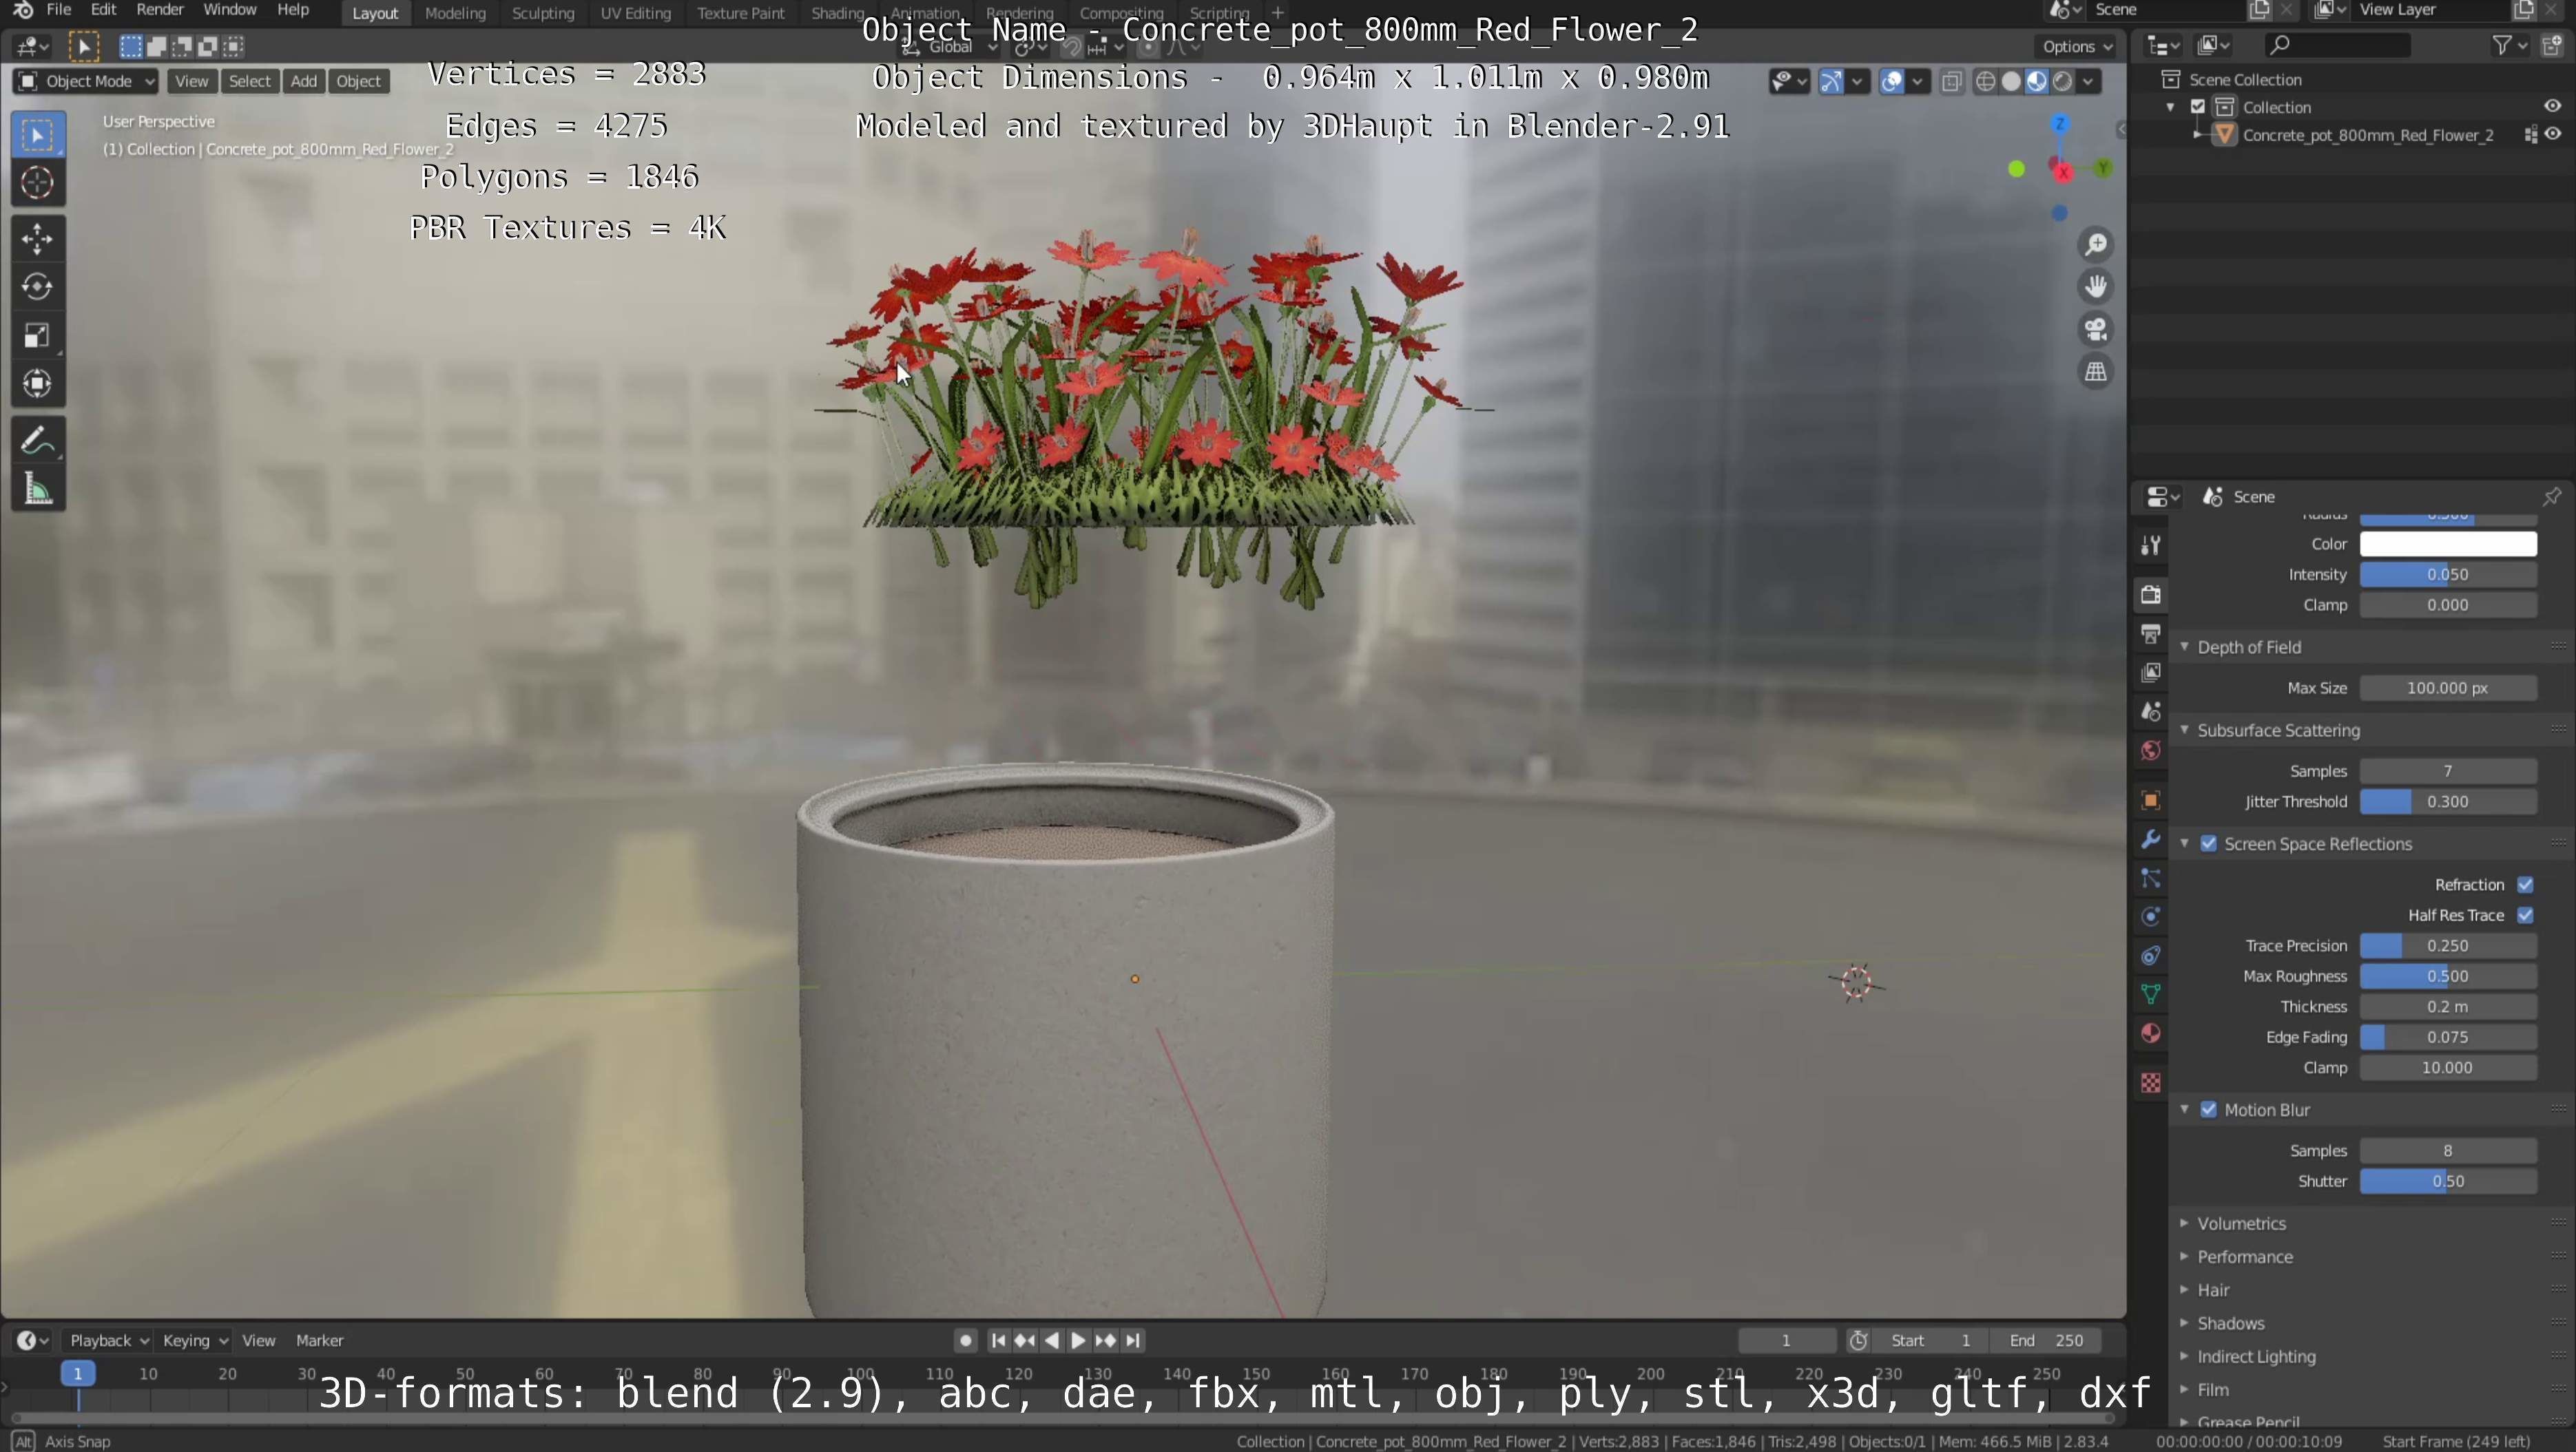The height and width of the screenshot is (1452, 2576).
Task: Toggle Half Res Trace checkbox
Action: tap(2525, 916)
